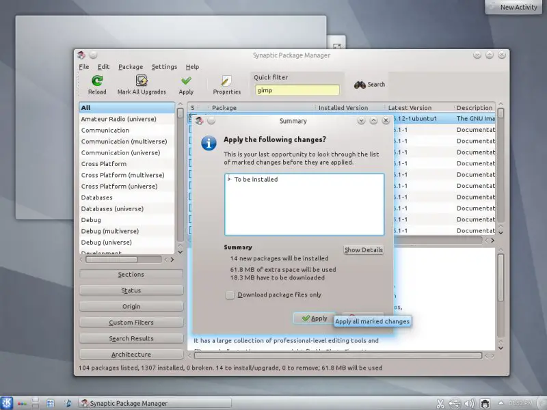Click the Package column header

pyautogui.click(x=224, y=108)
